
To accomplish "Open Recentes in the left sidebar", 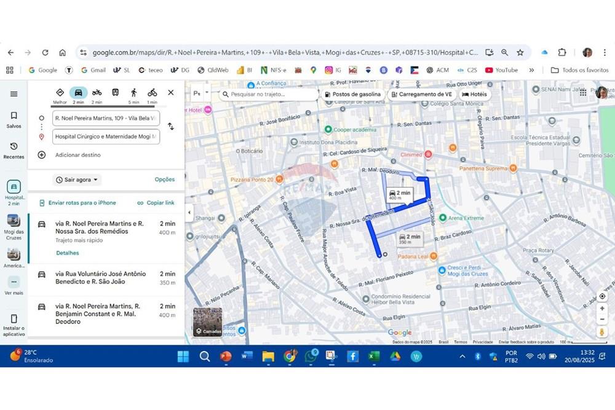I will [x=14, y=150].
